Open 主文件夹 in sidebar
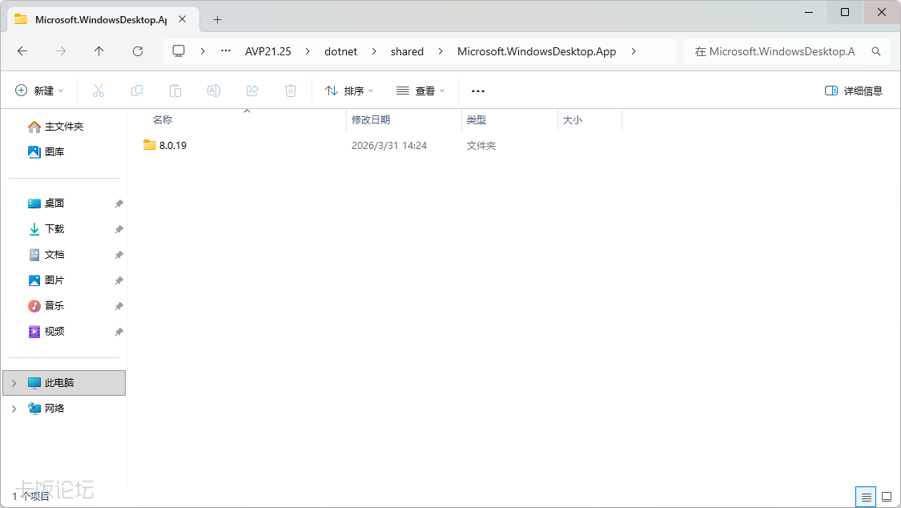Image resolution: width=901 pixels, height=508 pixels. pyautogui.click(x=56, y=127)
